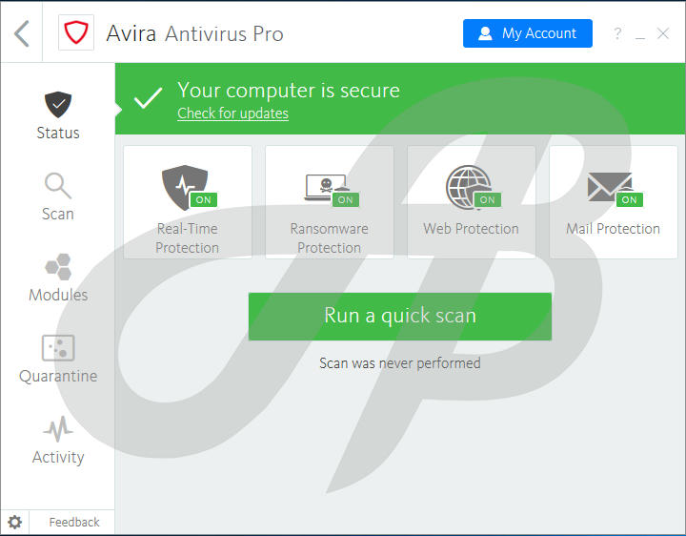The height and width of the screenshot is (536, 686).
Task: Toggle the Ransomware Protection ON badge
Action: tap(346, 199)
